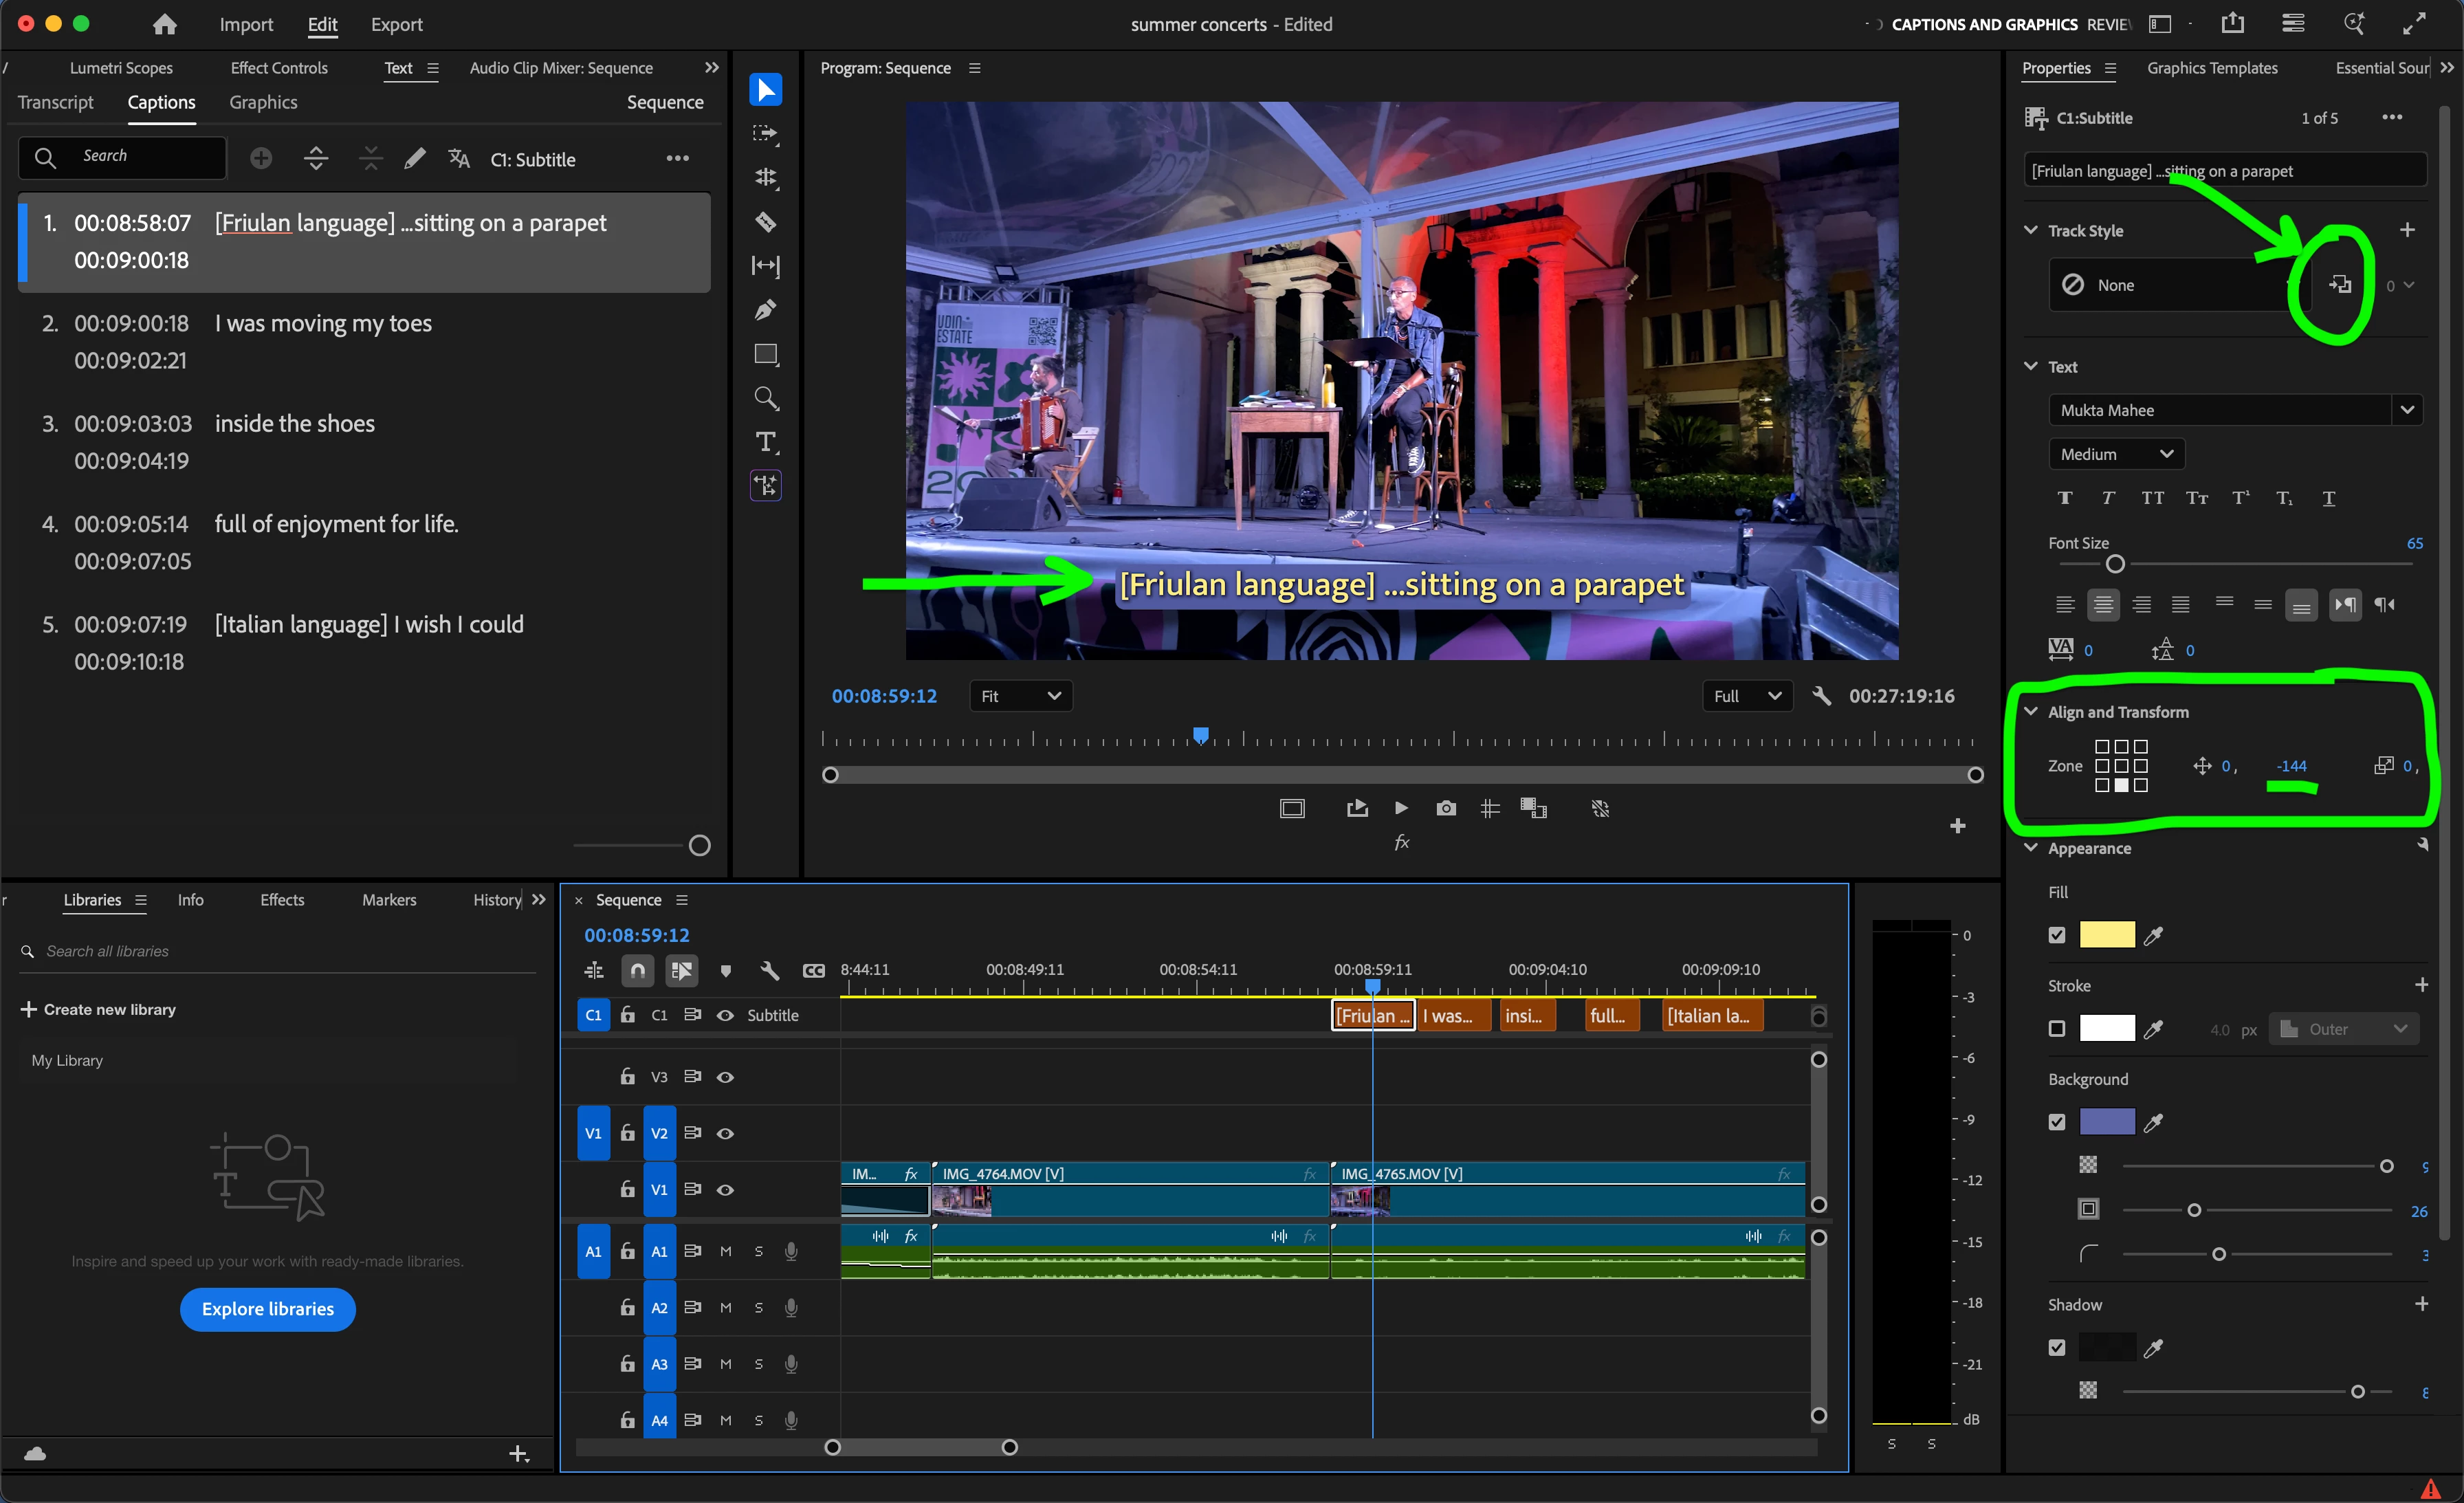This screenshot has height=1503, width=2464.
Task: Uncheck the Fill color checkbox
Action: (2056, 935)
